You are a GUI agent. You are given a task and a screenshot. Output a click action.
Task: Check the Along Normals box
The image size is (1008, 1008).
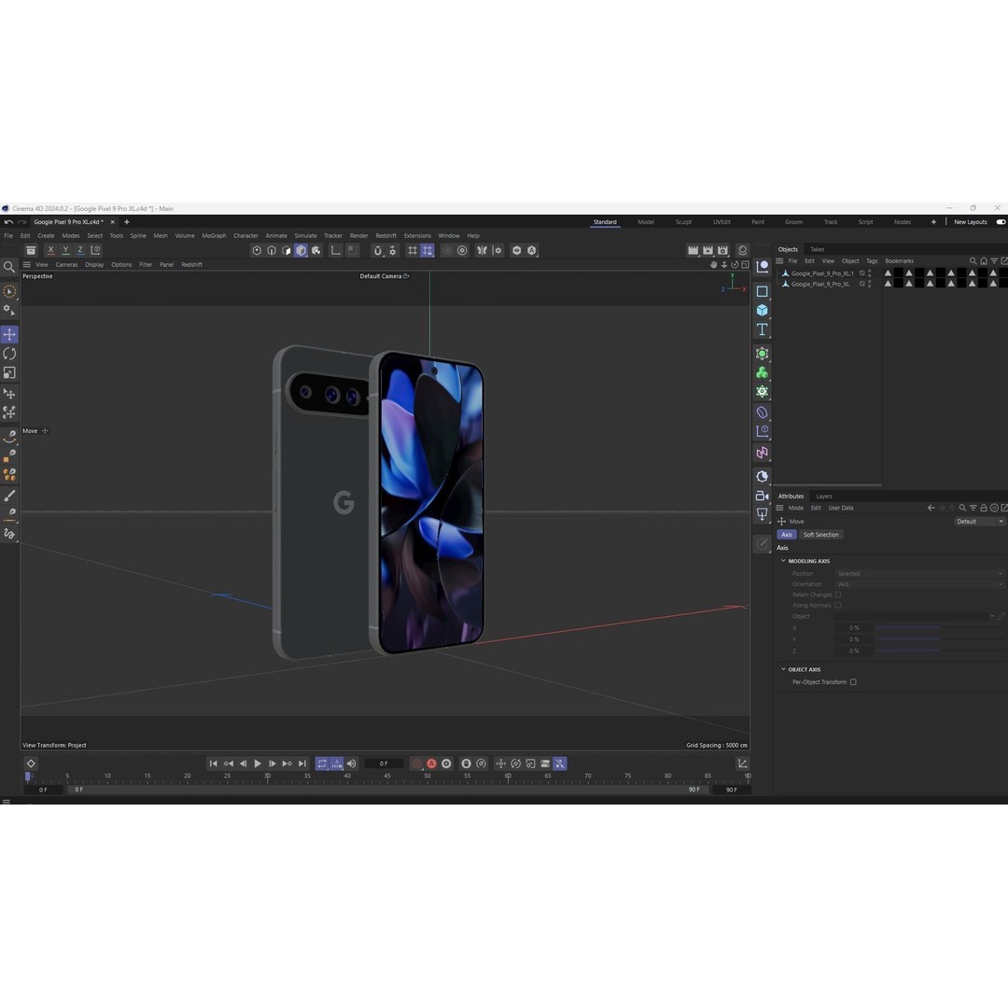(838, 606)
